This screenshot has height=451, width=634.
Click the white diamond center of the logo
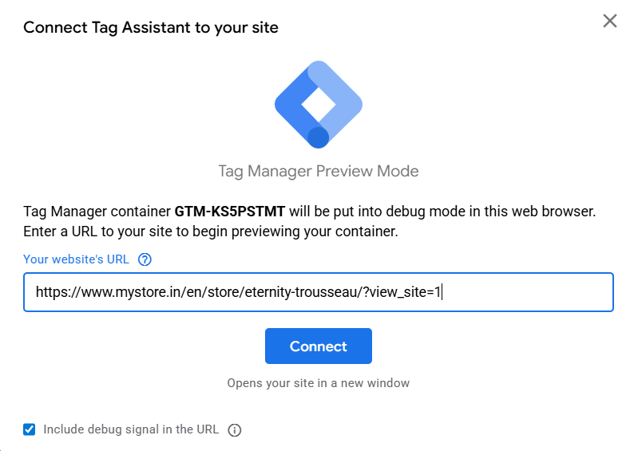319,104
